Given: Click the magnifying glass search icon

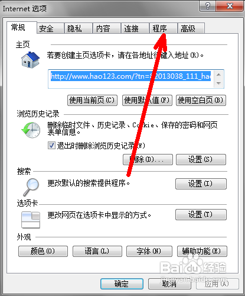Looking at the screenshot, I should point(31,187).
